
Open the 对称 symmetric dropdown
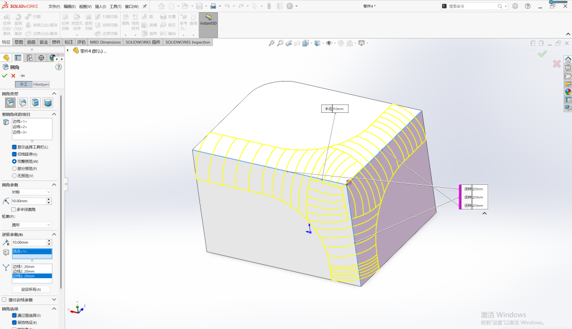click(31, 192)
